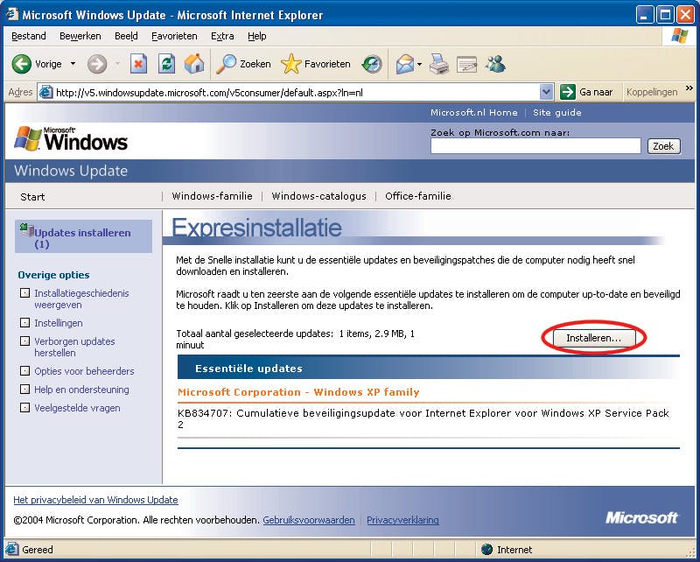The height and width of the screenshot is (562, 700).
Task: Open Installatiegeschiedenis weergeven link
Action: 81,299
